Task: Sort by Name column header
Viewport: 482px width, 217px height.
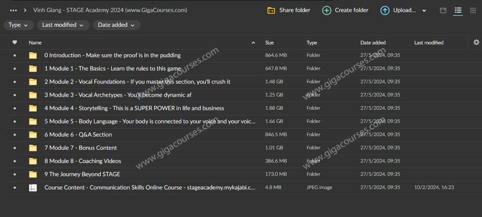Action: point(35,43)
